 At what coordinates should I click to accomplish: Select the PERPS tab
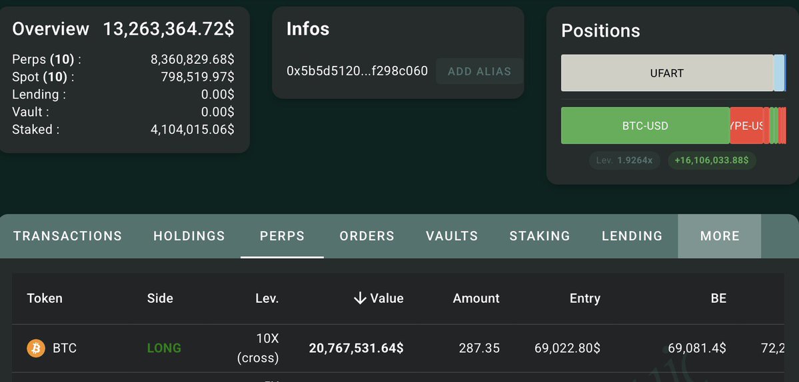[x=282, y=236]
